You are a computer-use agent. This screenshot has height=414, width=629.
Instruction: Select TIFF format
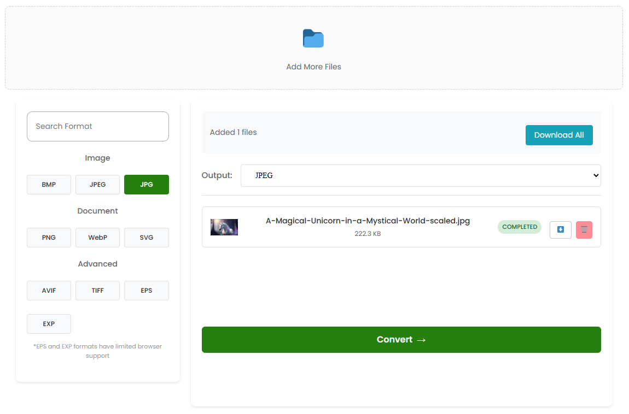97,291
